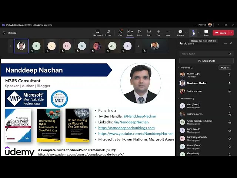Click Mastering SharePoint Framework book cover

click(18, 125)
